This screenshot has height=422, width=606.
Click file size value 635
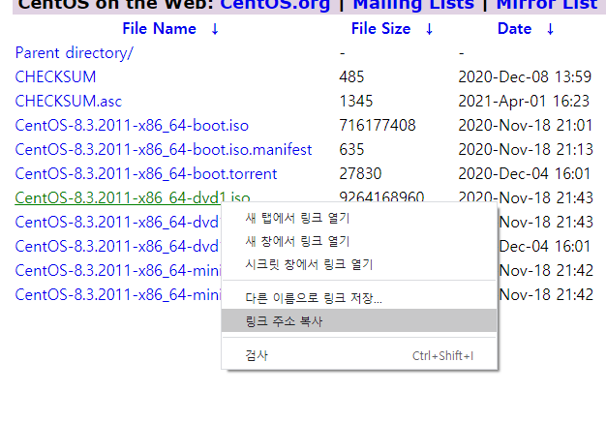coord(351,150)
